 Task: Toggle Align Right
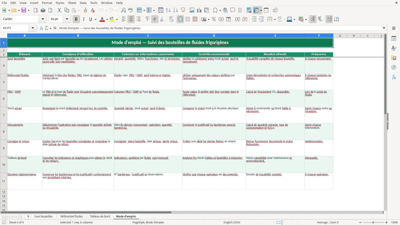(138, 19)
